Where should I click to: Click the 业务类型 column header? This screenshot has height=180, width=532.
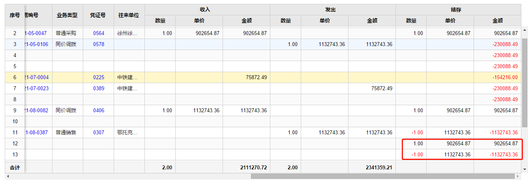click(67, 15)
